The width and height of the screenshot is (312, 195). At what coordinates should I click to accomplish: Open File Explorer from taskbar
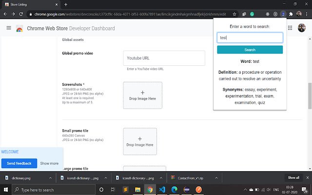tap(137, 190)
